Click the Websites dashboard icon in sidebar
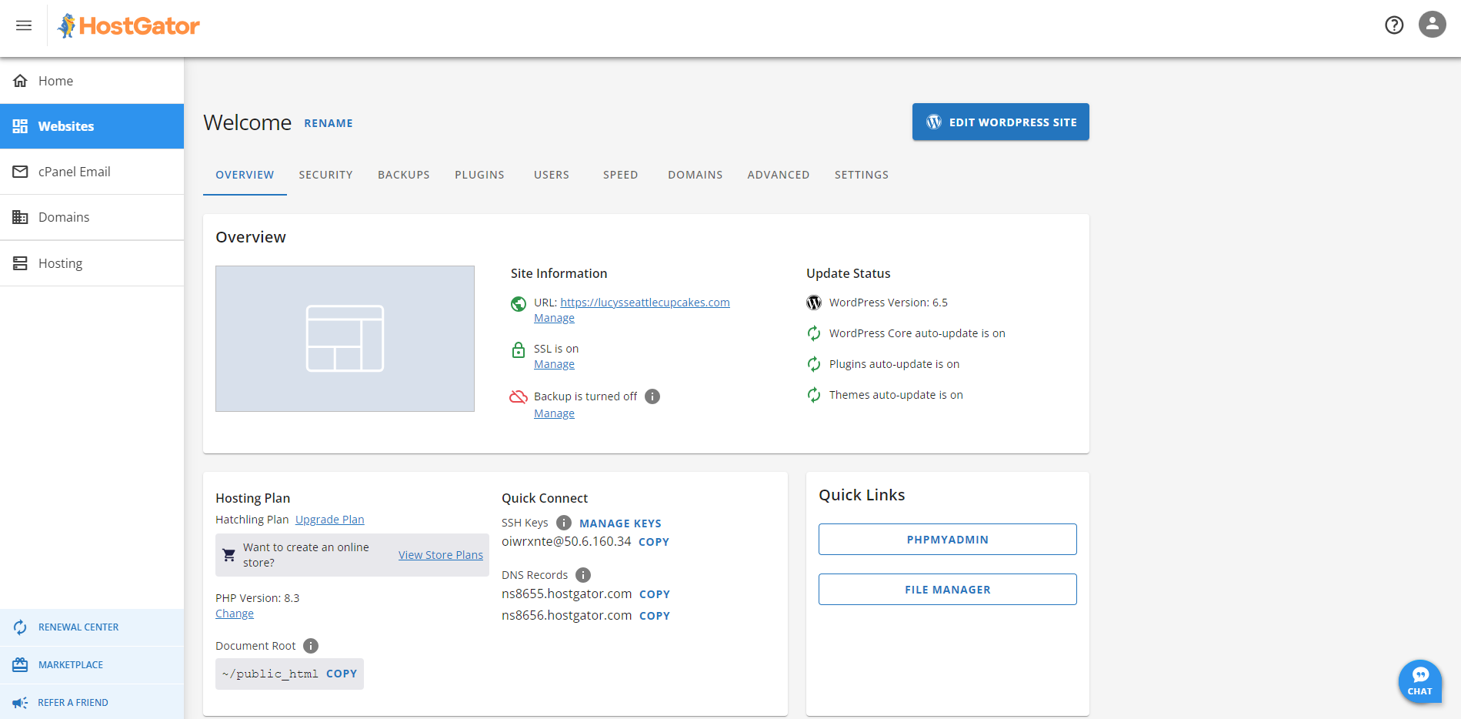The width and height of the screenshot is (1461, 719). 20,126
